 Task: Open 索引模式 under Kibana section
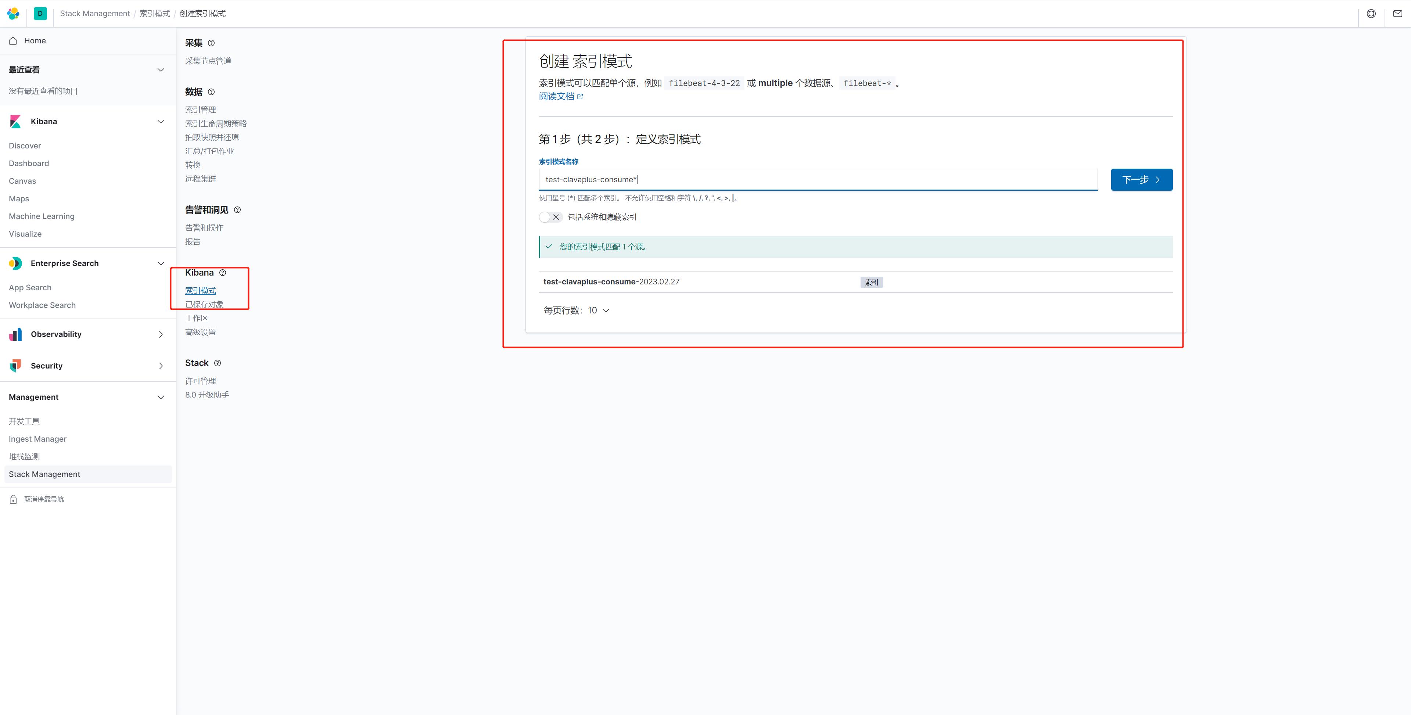pyautogui.click(x=201, y=290)
